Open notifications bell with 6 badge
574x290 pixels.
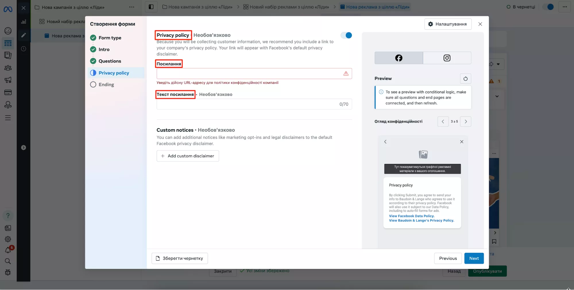click(8, 250)
